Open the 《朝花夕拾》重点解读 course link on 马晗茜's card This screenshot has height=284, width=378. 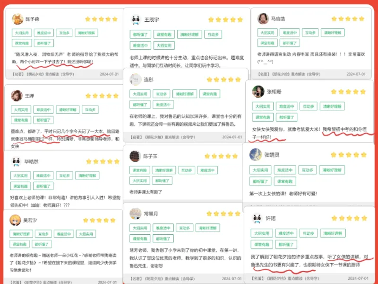[x=289, y=74]
